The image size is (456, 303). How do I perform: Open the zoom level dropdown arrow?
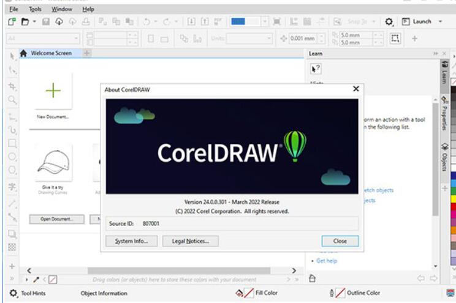click(x=265, y=21)
